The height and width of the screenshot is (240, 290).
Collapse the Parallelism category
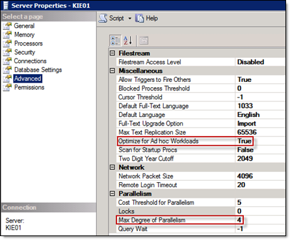click(x=112, y=194)
